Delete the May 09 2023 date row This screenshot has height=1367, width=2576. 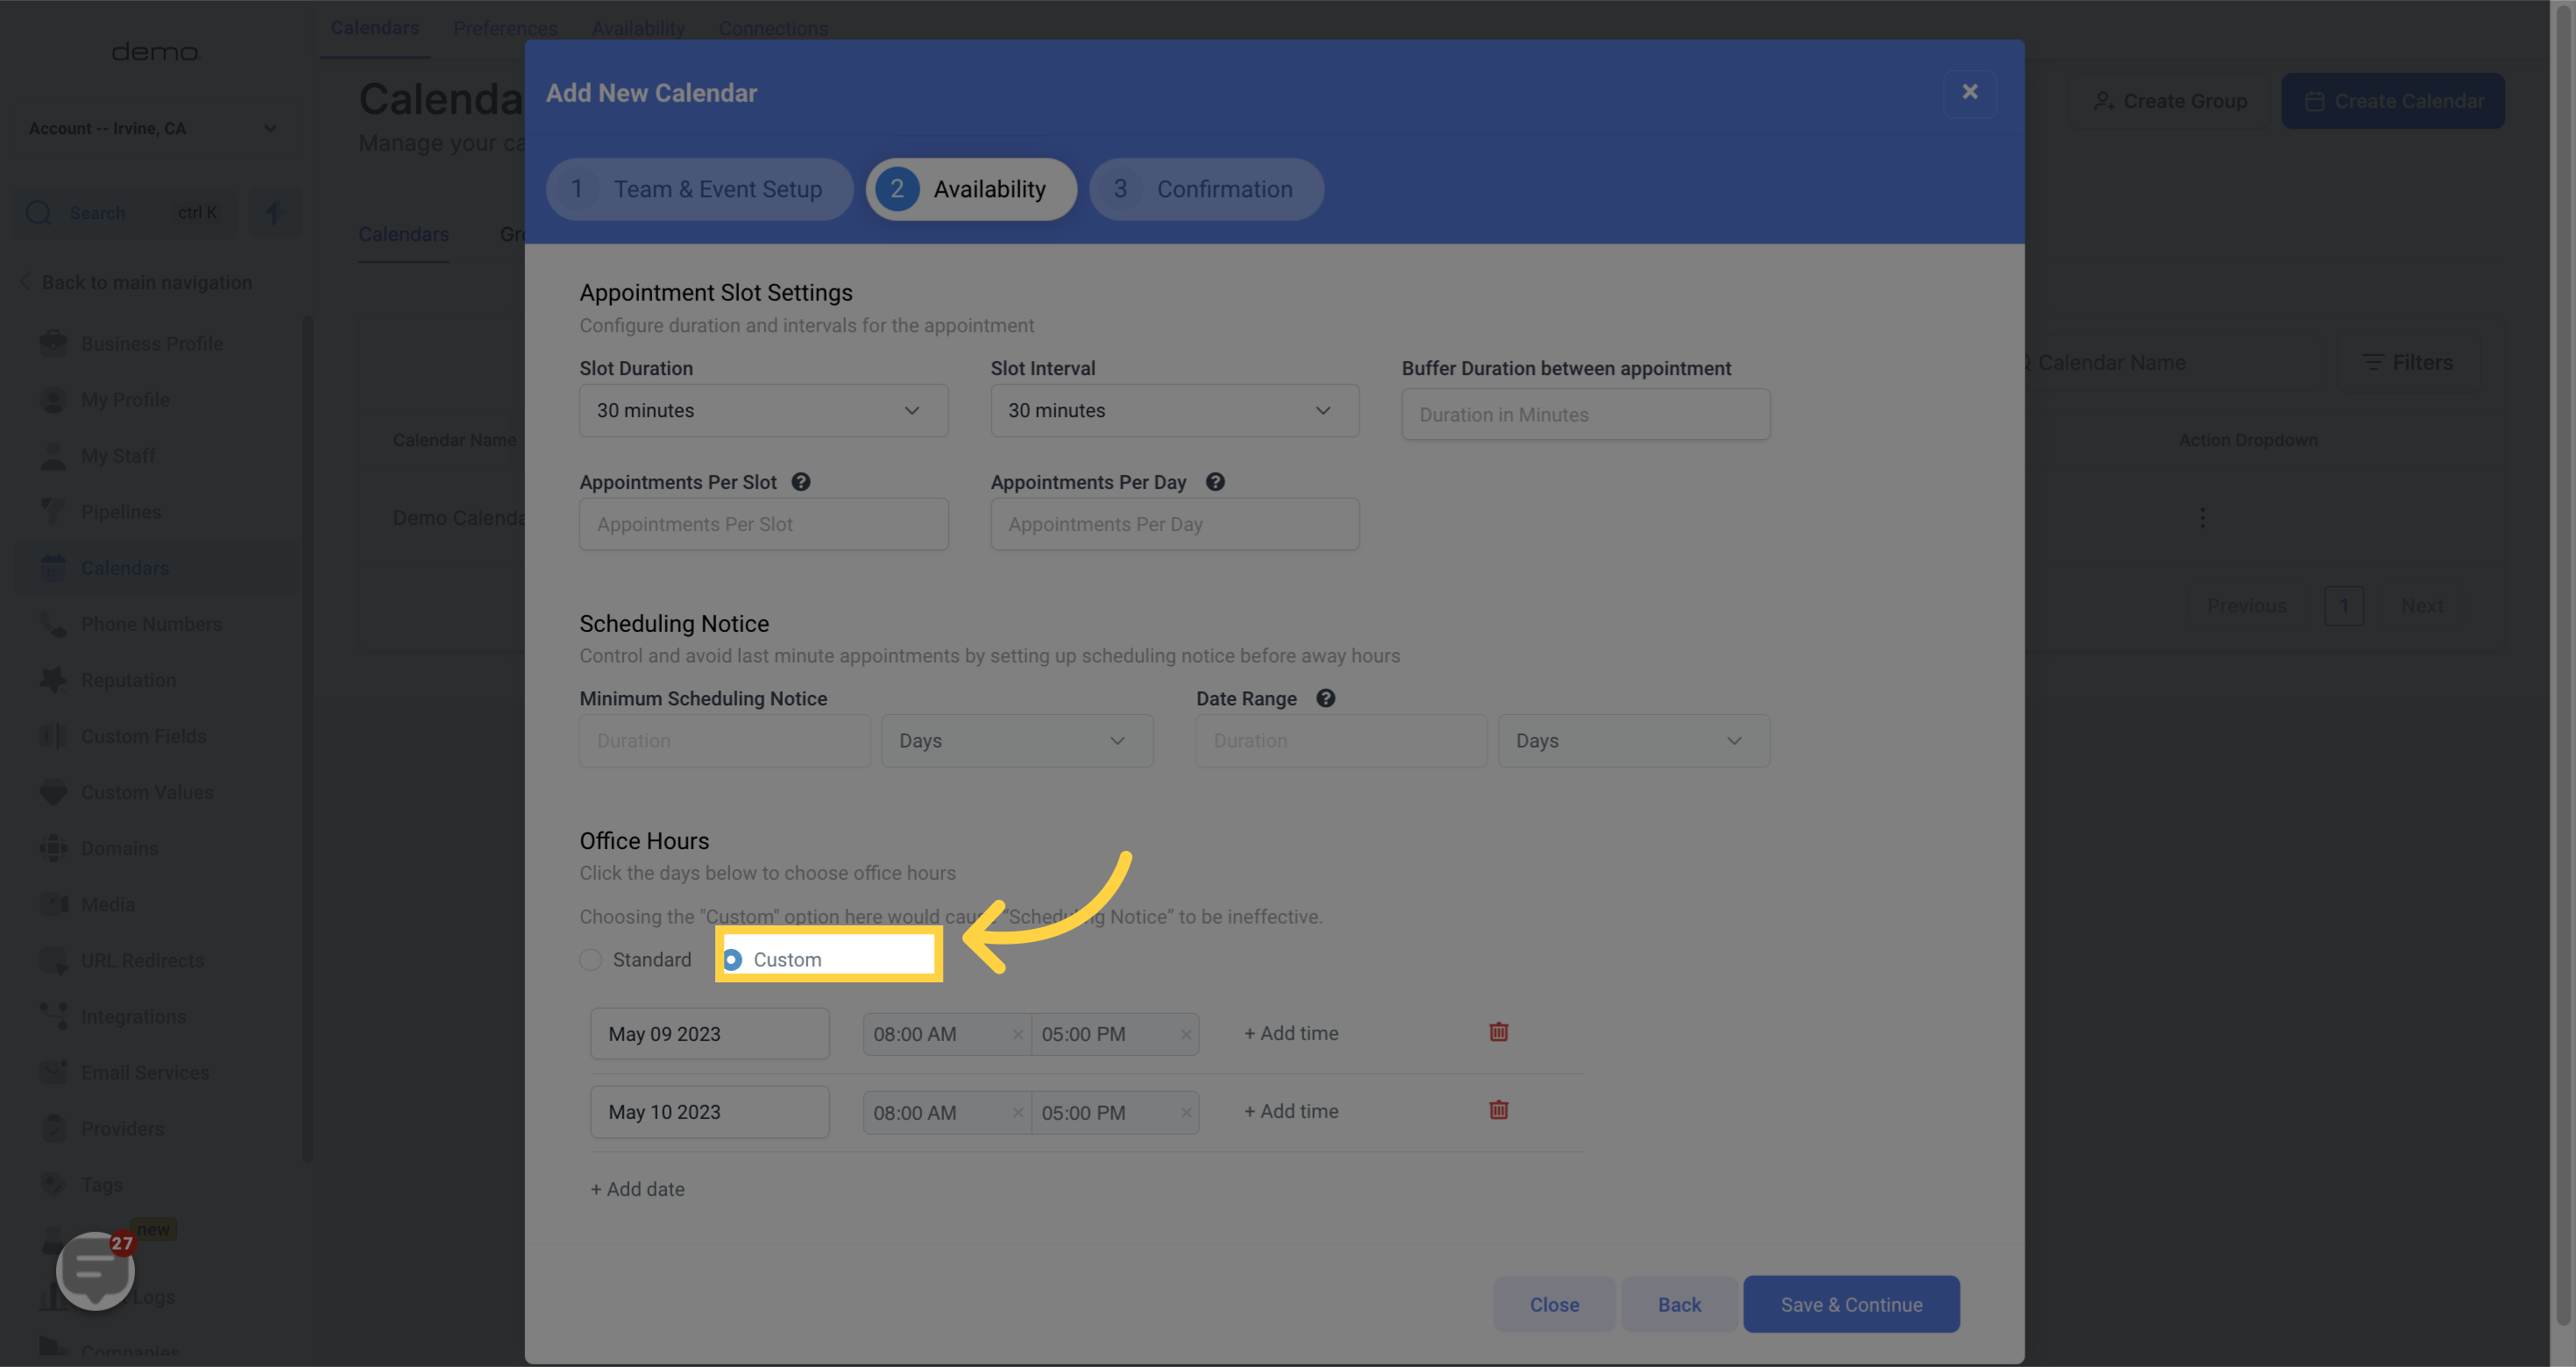click(1498, 1031)
